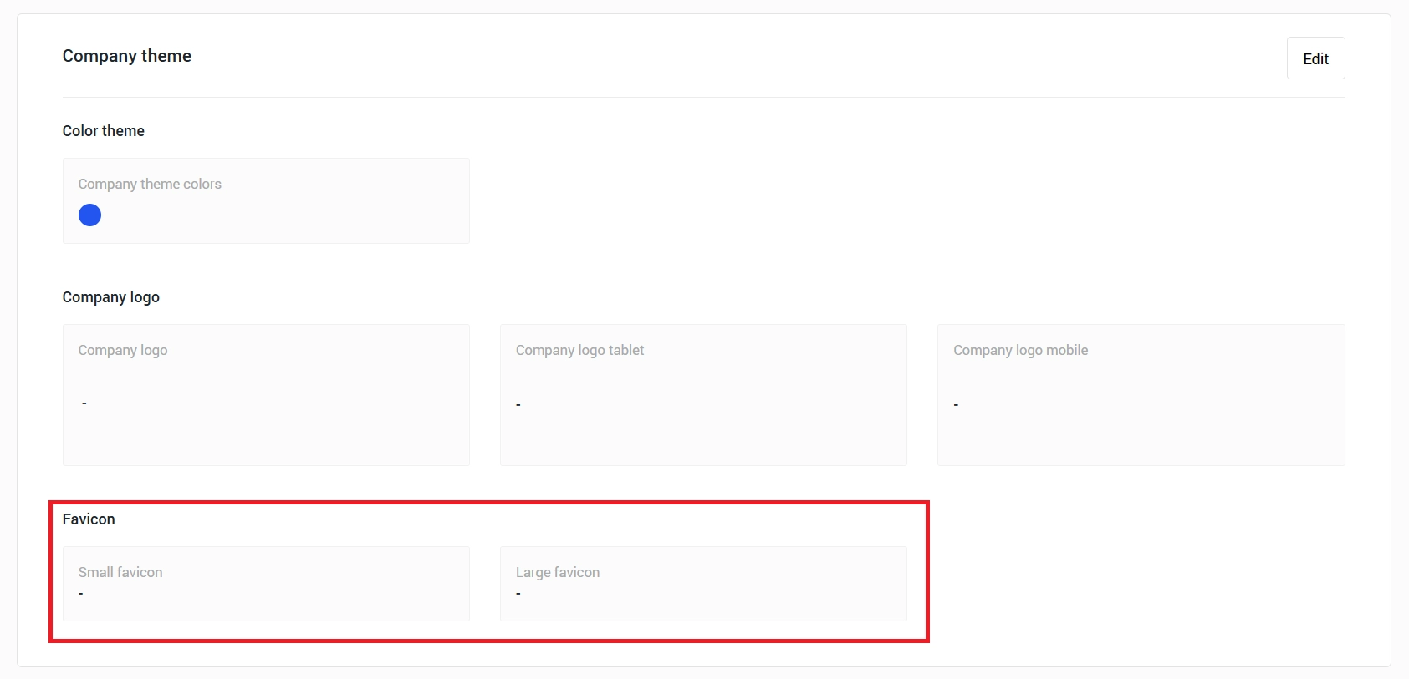
Task: Click the empty dash in Company logo tablet card
Action: click(x=518, y=405)
